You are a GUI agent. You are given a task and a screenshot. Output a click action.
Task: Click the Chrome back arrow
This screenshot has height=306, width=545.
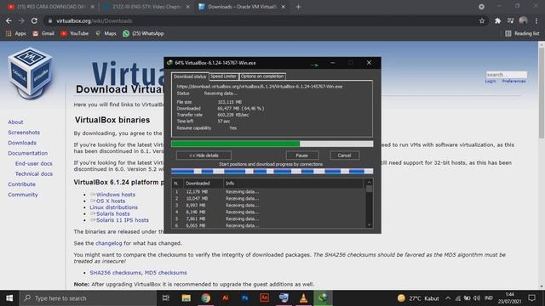[x=9, y=20]
